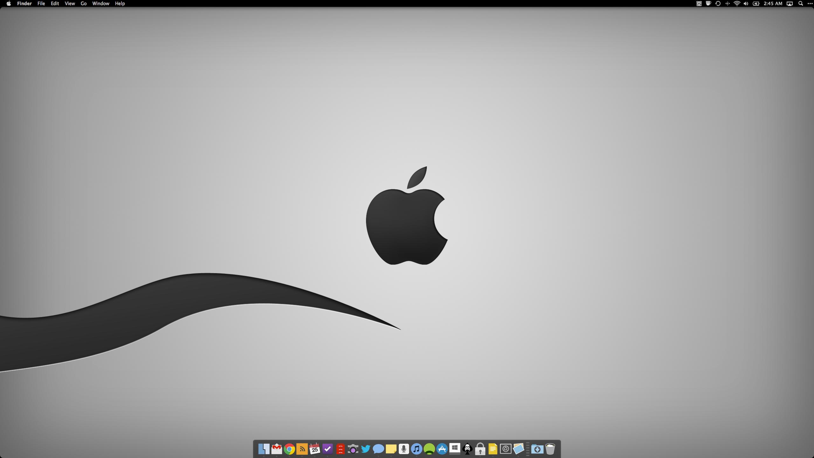
Task: Launch the Gmail mail app icon
Action: point(277,449)
